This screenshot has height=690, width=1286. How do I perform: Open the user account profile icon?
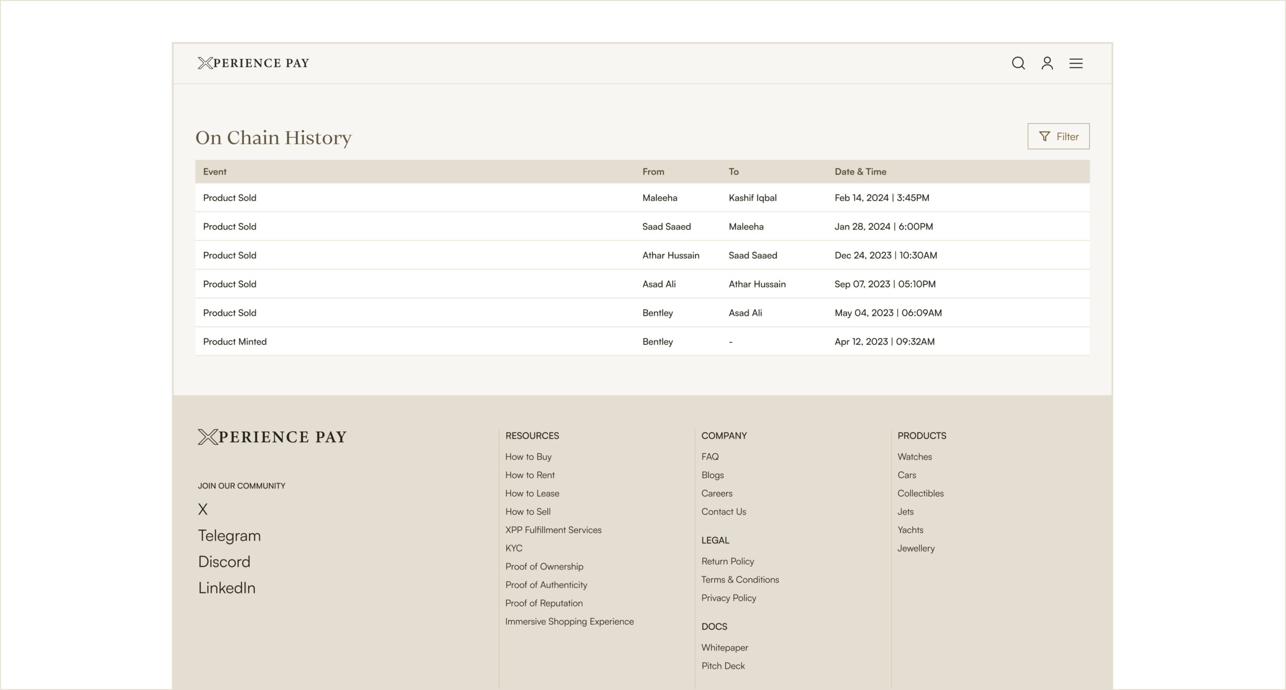point(1047,63)
